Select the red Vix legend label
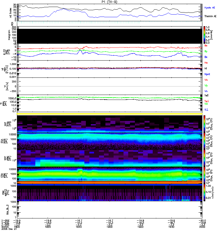The image size is (219, 233). click(206, 80)
